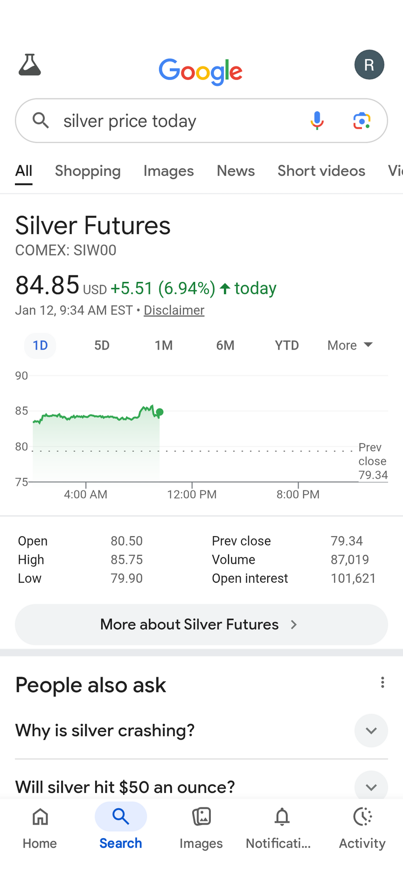Expand "Will silver hit $50 an ounce?"
This screenshot has width=403, height=896.
click(x=371, y=787)
